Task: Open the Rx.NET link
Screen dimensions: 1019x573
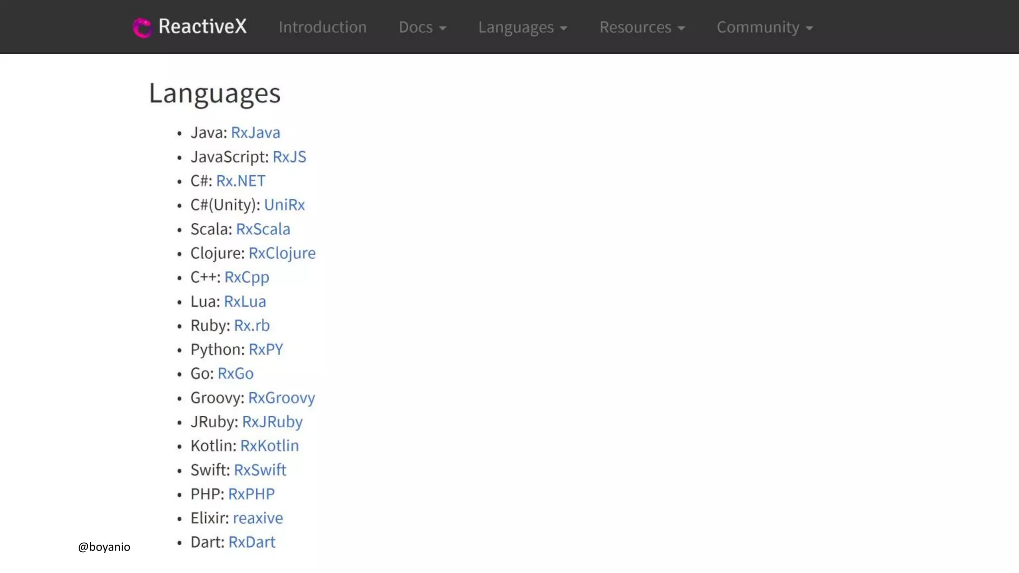Action: click(x=240, y=181)
